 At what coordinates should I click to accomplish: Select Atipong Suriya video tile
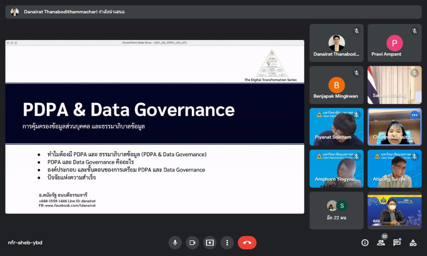tap(394, 168)
